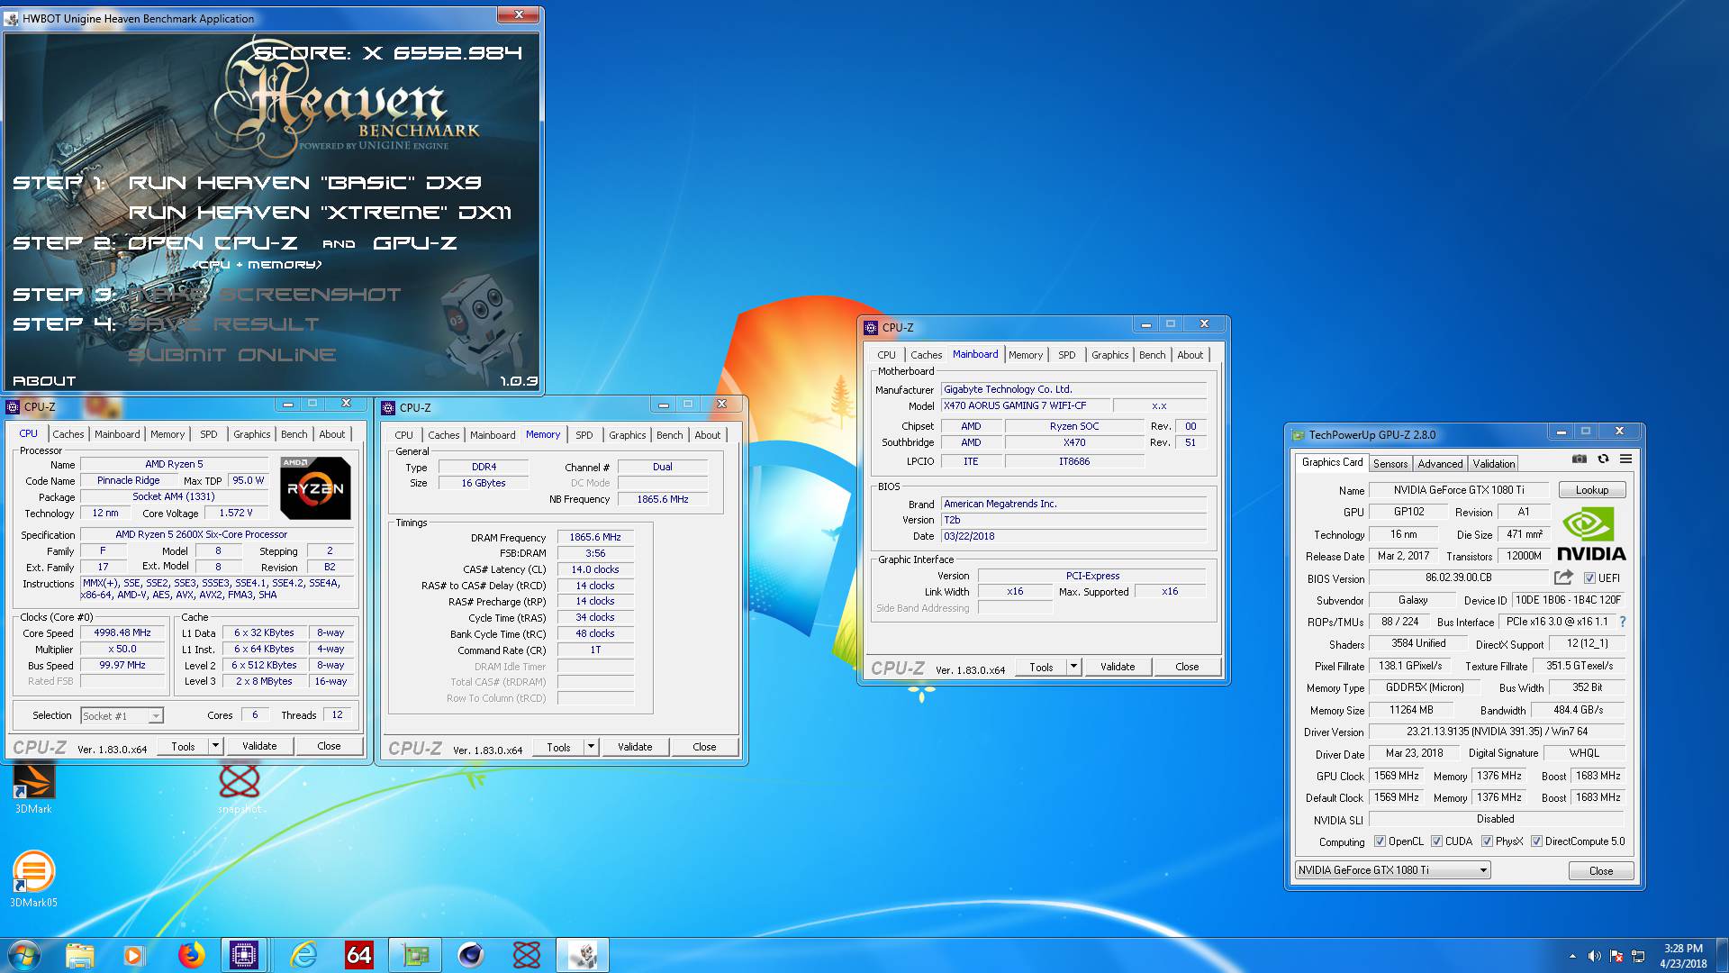1729x973 pixels.
Task: Open the GPU-Z hamburger menu icon
Action: coord(1625,459)
